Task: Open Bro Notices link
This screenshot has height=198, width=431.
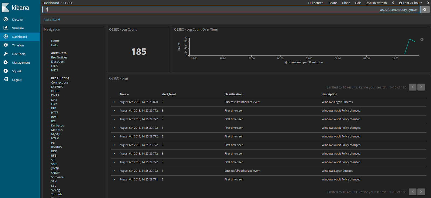Action: tap(59, 57)
